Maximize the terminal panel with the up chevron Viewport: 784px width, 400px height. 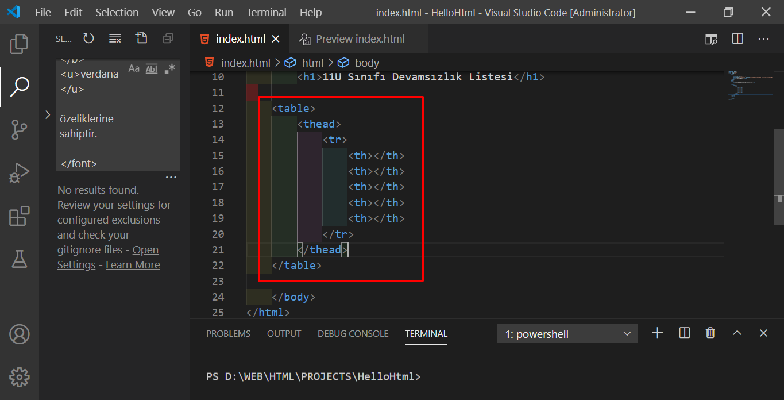pyautogui.click(x=737, y=333)
